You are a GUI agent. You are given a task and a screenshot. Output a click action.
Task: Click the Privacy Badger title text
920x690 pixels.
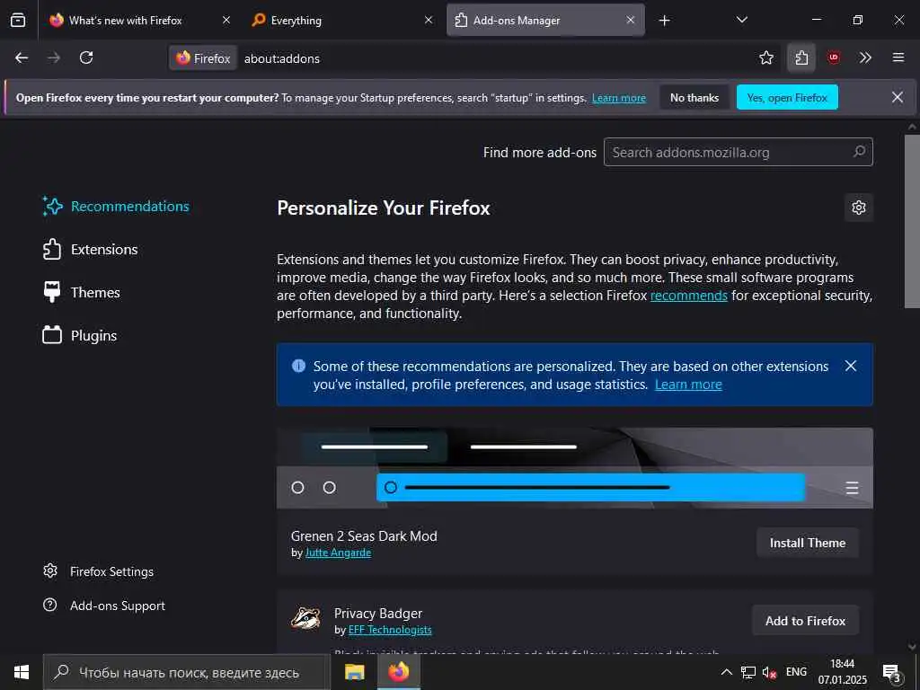378,613
